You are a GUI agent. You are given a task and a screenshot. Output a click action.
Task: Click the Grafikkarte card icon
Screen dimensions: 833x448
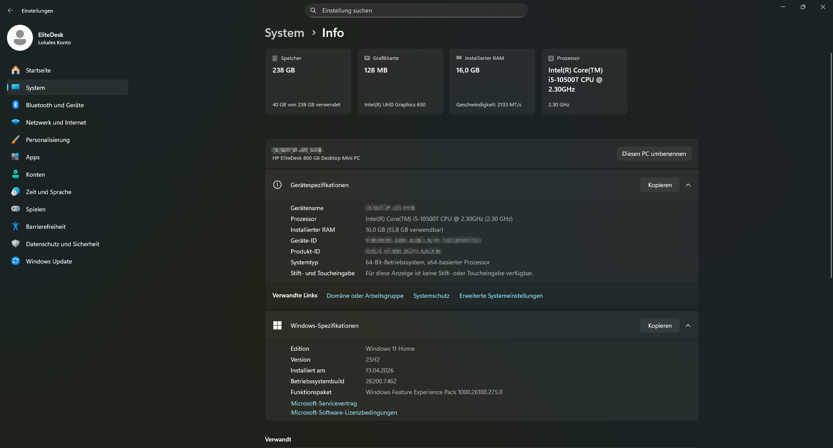[x=367, y=58]
